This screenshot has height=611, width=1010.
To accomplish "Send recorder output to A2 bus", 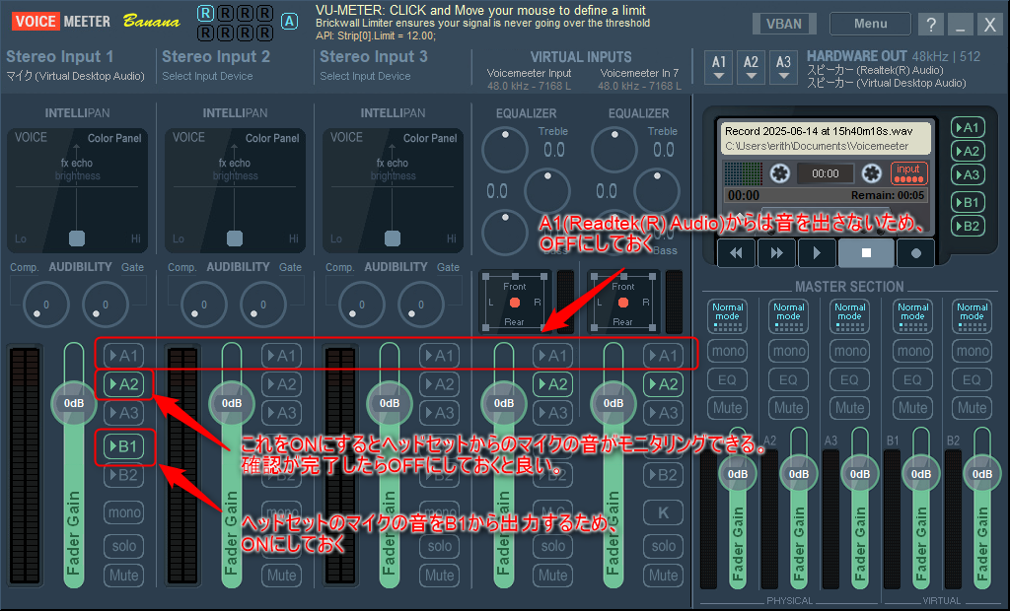I will [x=968, y=152].
